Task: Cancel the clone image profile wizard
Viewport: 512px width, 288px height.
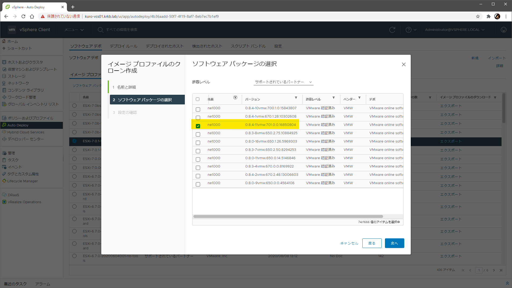Action: coord(349,243)
